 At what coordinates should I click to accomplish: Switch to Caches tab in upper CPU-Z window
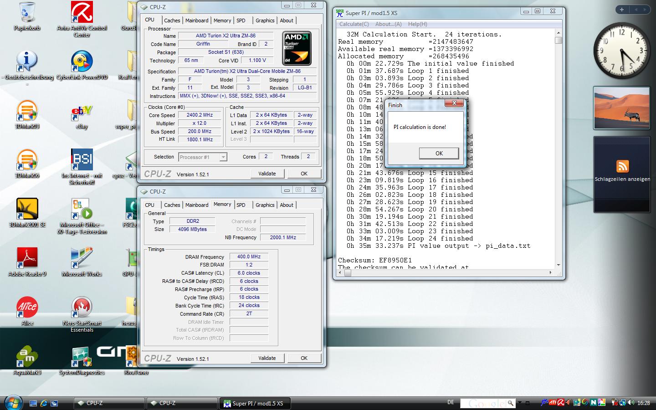pyautogui.click(x=172, y=20)
